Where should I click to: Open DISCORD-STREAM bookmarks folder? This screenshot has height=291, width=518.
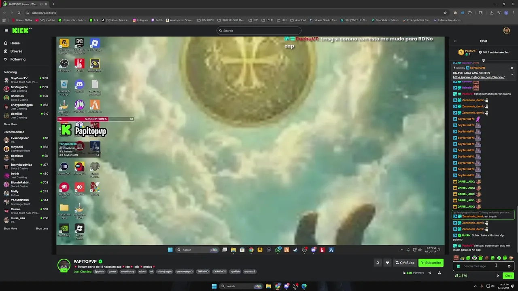[231, 20]
